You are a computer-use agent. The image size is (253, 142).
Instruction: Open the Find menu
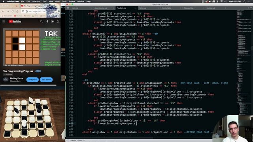[x=44, y=2]
